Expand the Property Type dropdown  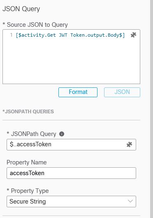71,202
